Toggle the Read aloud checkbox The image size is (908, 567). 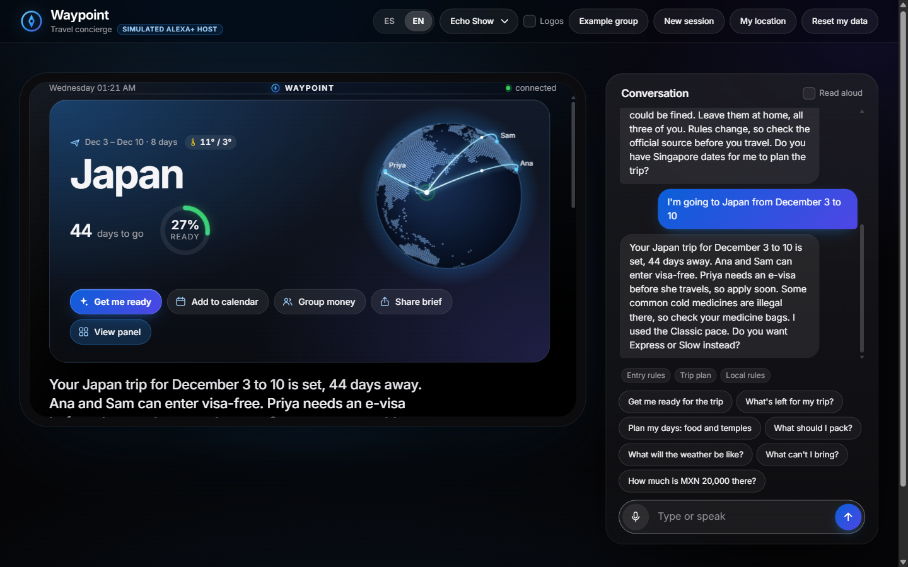pyautogui.click(x=809, y=93)
